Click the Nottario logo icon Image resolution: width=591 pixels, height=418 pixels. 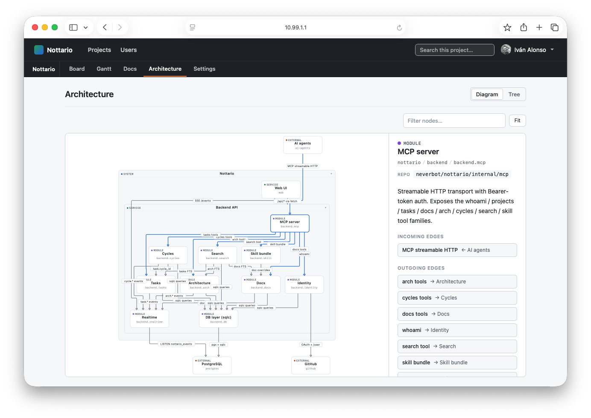tap(39, 50)
